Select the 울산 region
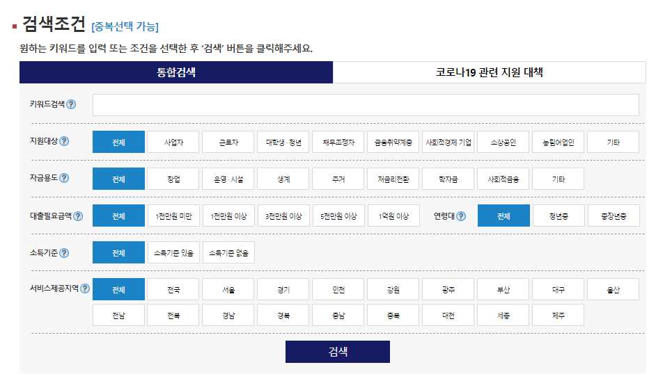The height and width of the screenshot is (374, 656). click(x=614, y=289)
